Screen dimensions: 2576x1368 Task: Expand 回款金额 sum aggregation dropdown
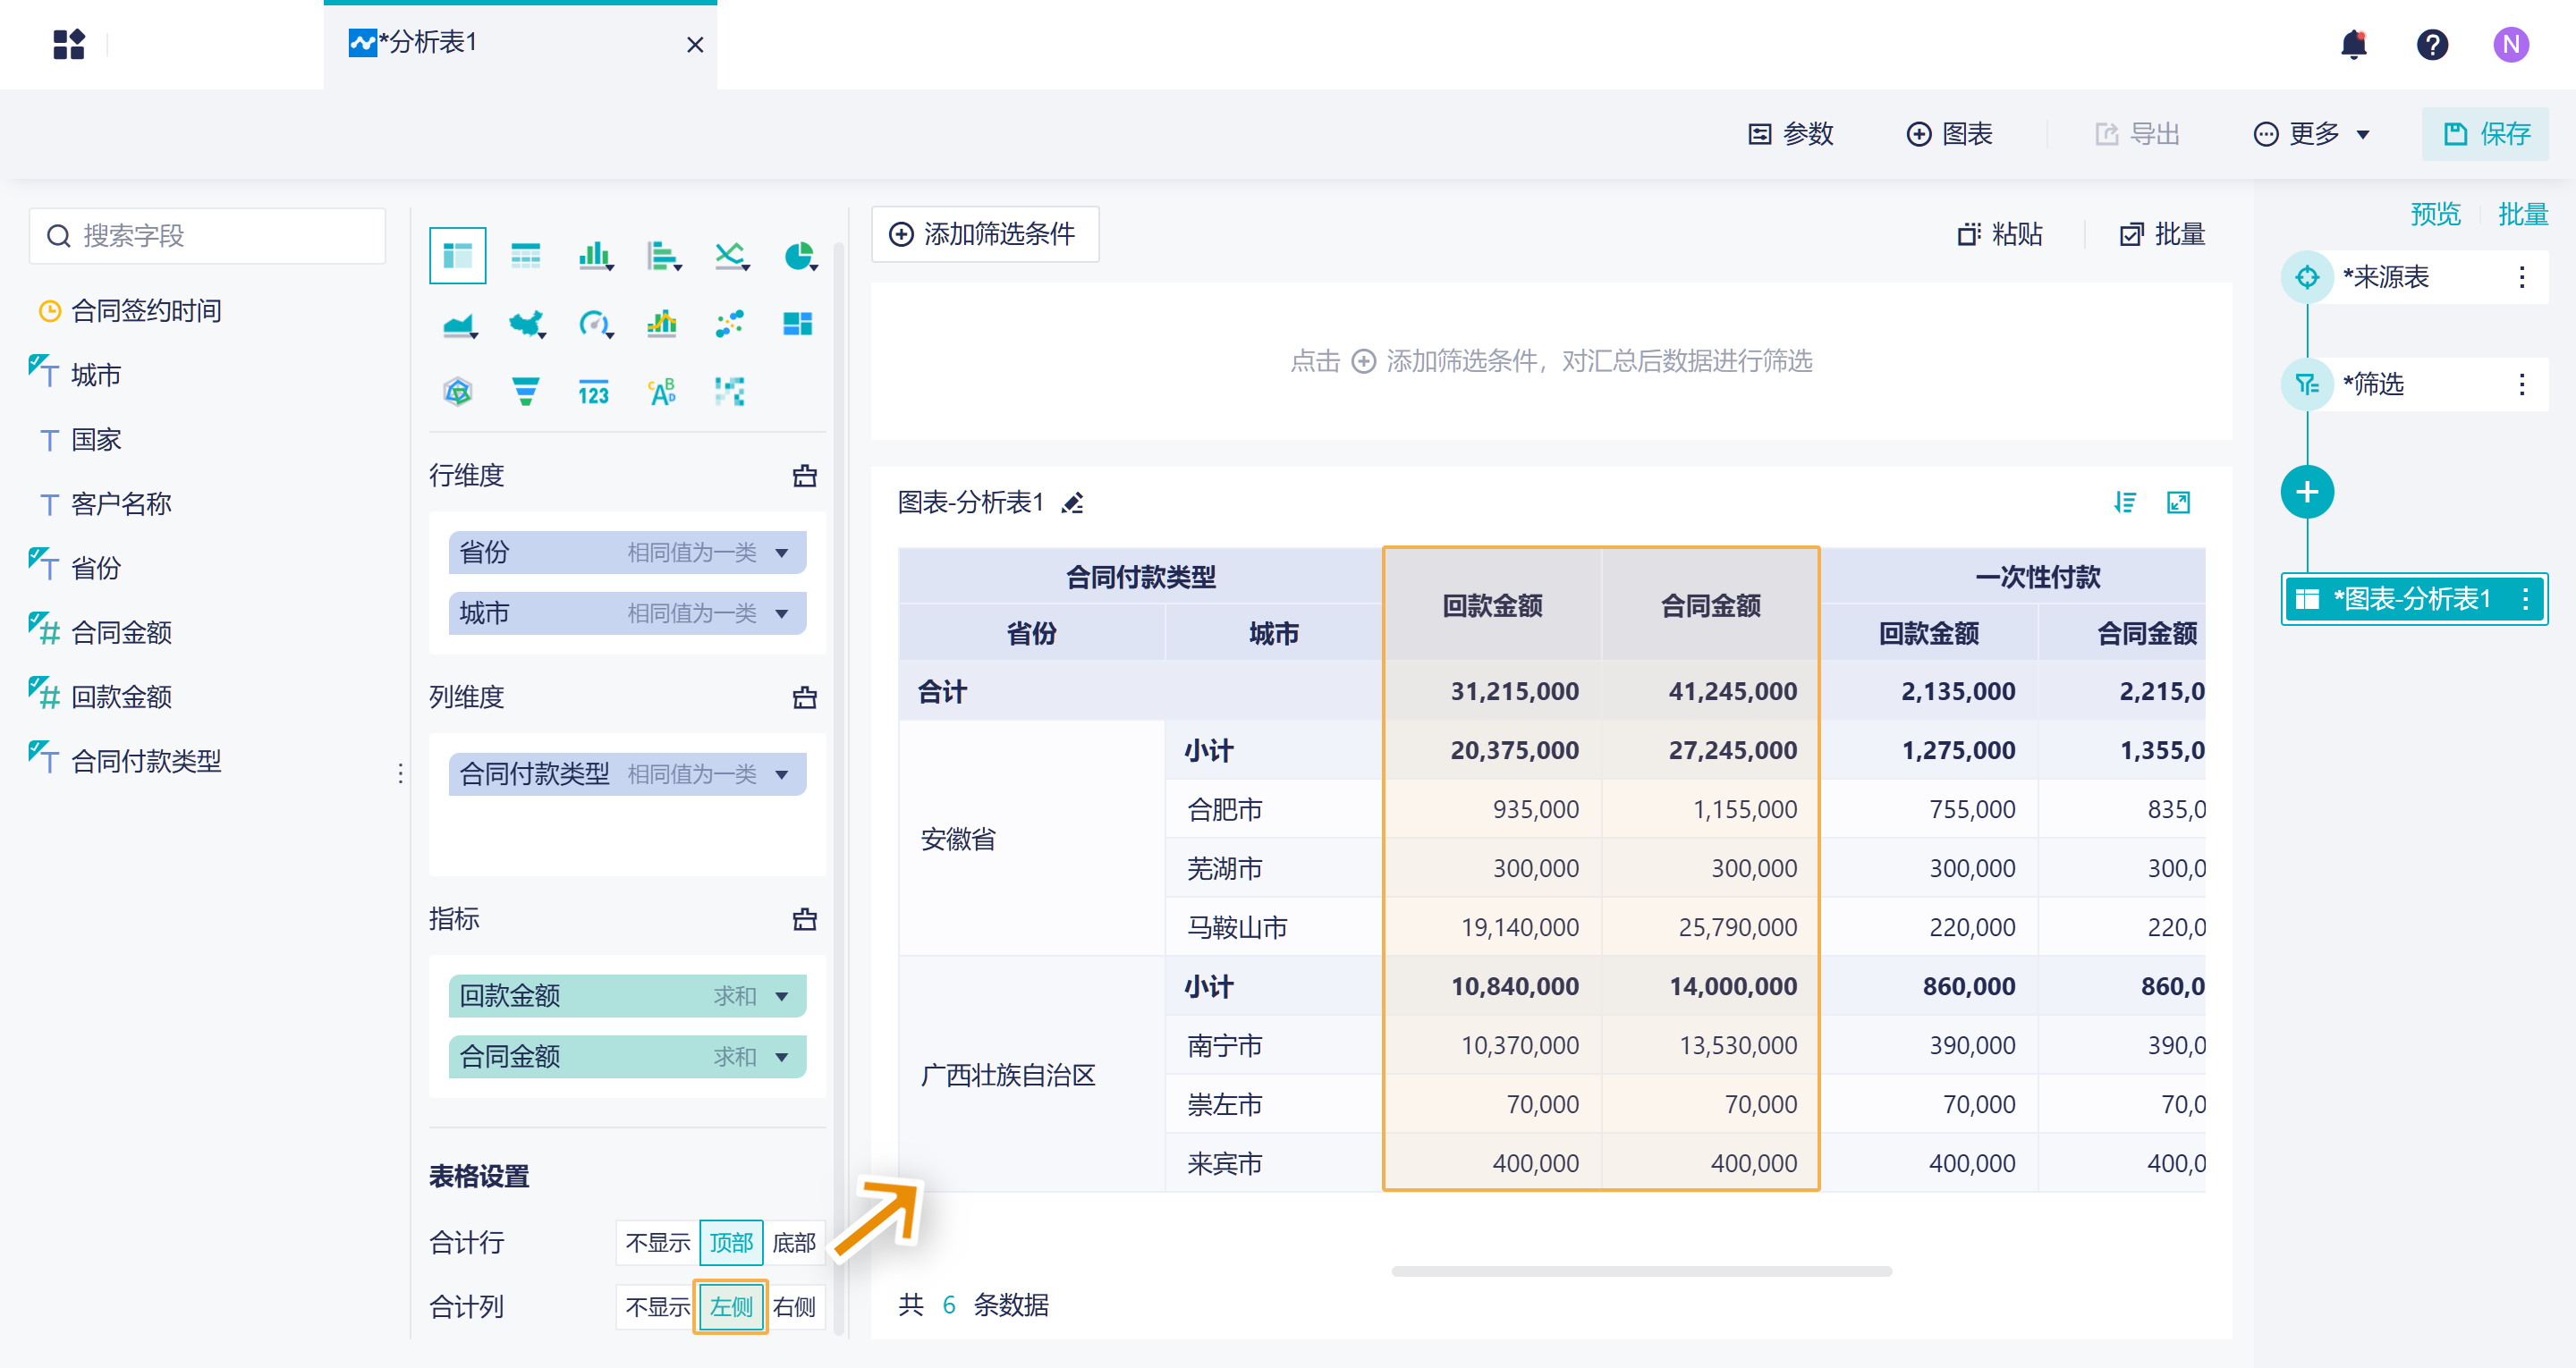[x=782, y=996]
